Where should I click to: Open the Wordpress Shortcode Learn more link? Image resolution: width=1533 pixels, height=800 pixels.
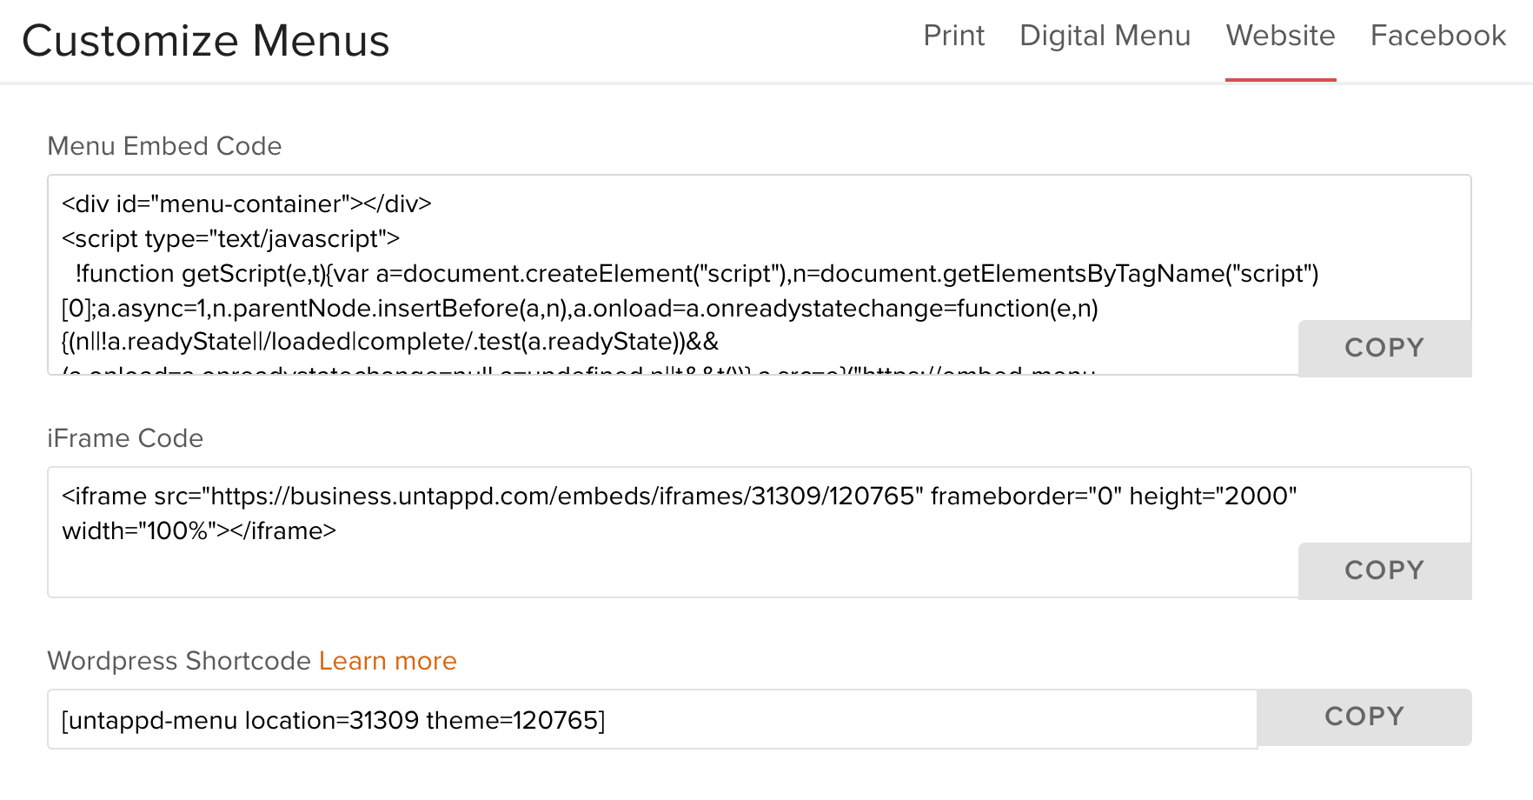388,661
